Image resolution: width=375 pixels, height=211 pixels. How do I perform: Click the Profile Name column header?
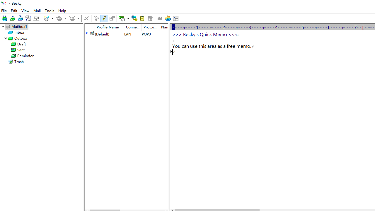click(x=109, y=27)
